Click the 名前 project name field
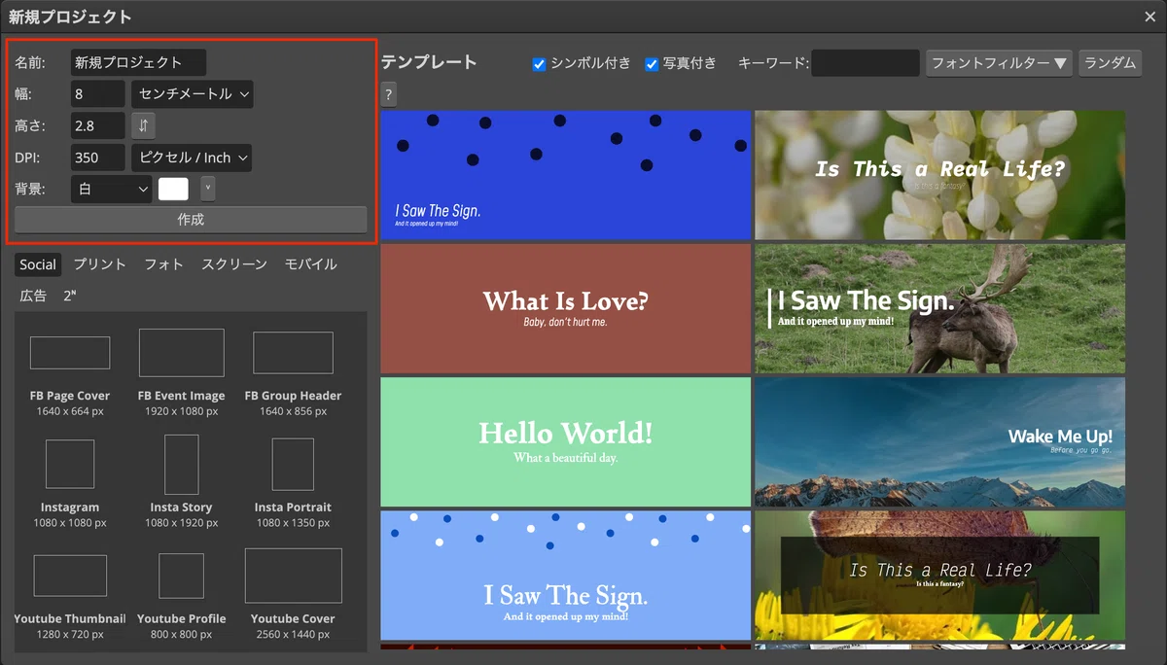 pyautogui.click(x=138, y=62)
